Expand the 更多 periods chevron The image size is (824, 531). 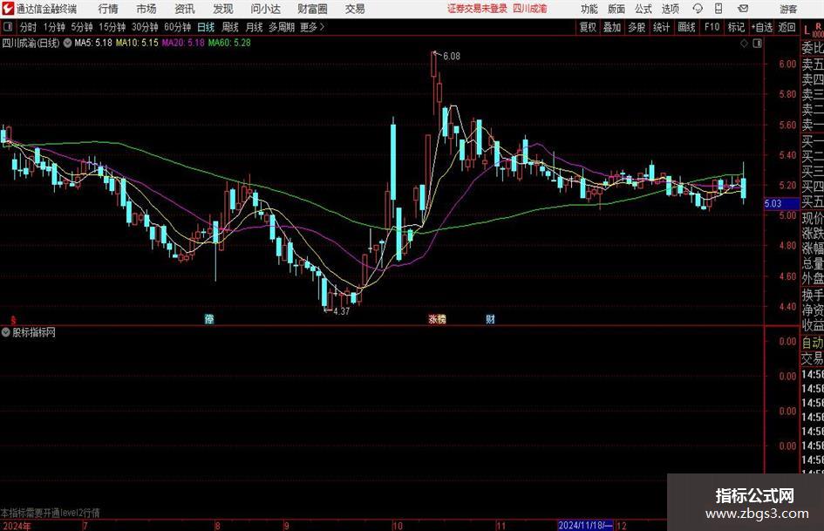(x=322, y=27)
